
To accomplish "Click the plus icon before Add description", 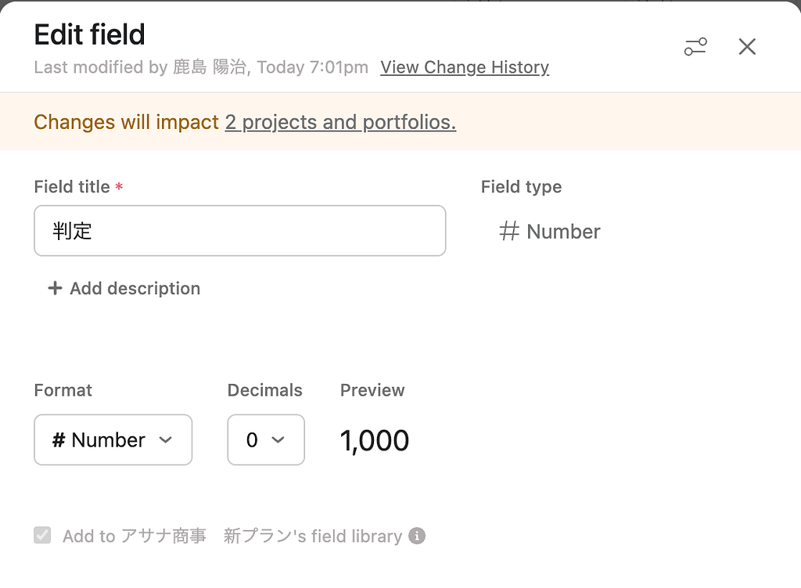I will (55, 289).
